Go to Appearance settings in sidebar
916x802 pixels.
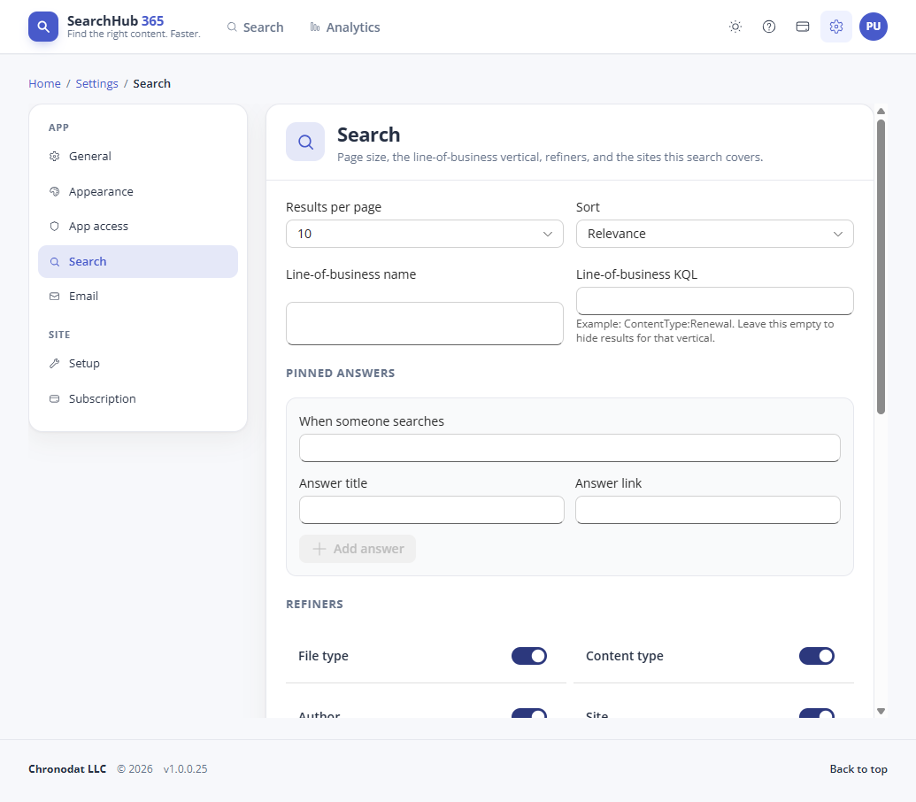pos(138,191)
